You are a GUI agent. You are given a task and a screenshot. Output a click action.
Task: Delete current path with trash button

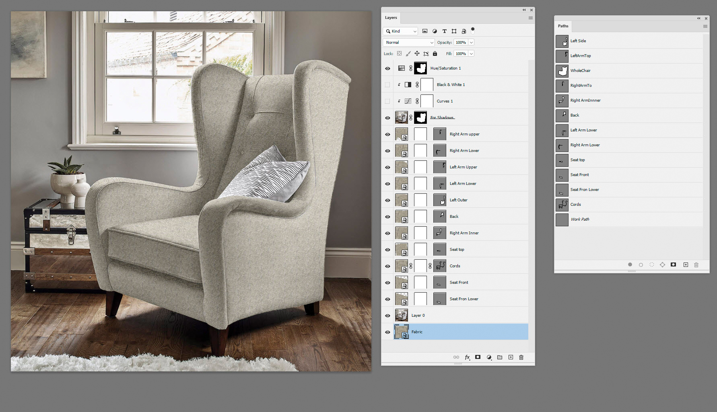click(696, 264)
